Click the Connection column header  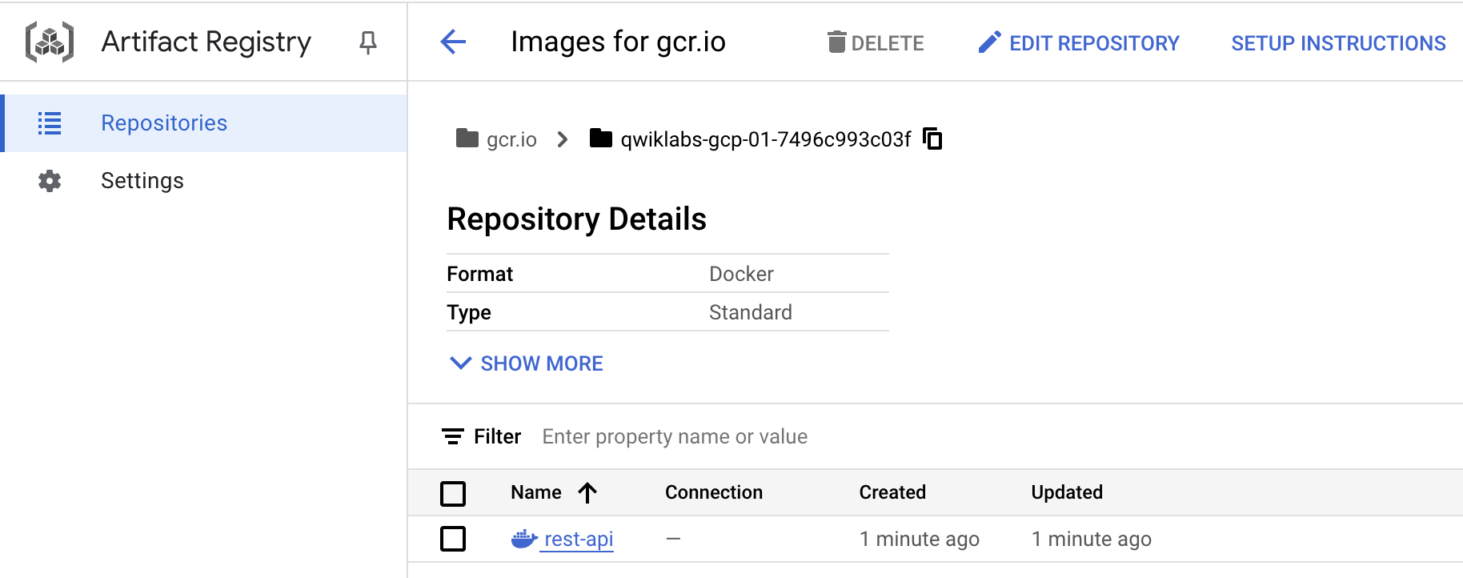(x=714, y=492)
